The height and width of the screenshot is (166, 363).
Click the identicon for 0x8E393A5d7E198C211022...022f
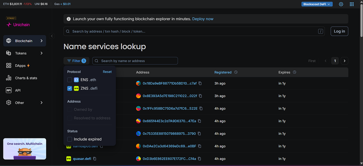pos(138,96)
